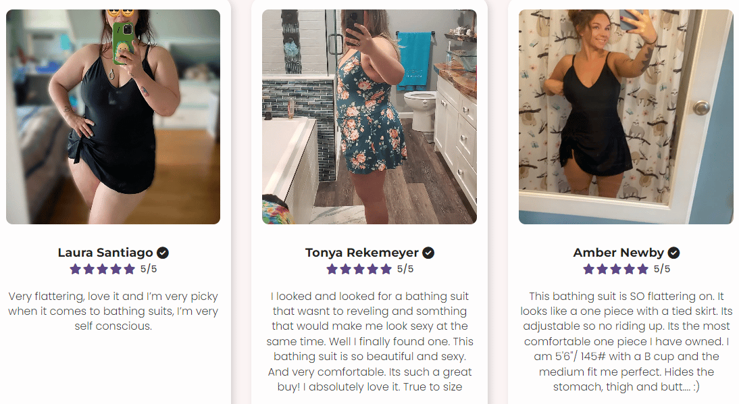Click the 5/5 score on Laura's review
The width and height of the screenshot is (739, 404).
149,269
